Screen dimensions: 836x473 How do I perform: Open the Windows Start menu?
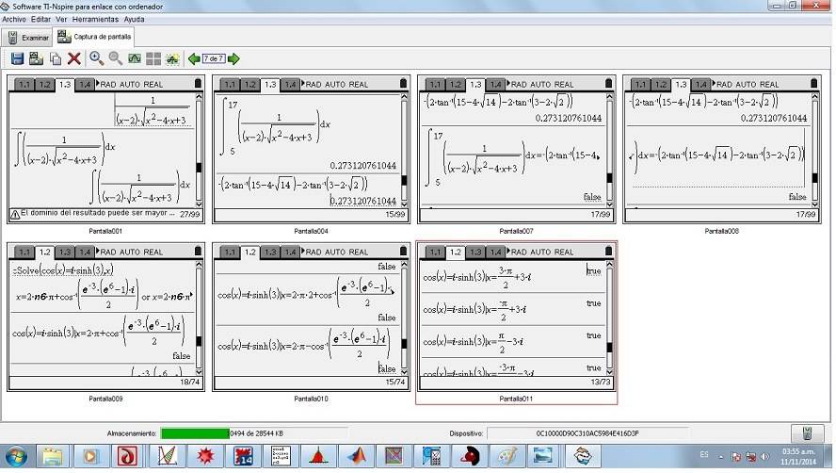pos(17,457)
